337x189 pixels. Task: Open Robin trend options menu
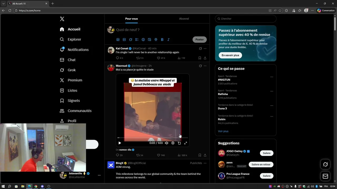(272, 117)
